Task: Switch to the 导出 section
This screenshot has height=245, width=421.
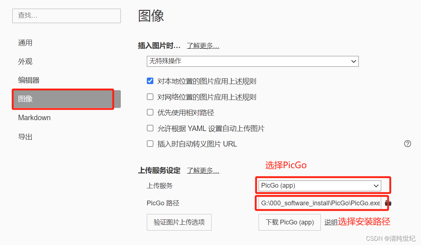Action: coord(25,136)
